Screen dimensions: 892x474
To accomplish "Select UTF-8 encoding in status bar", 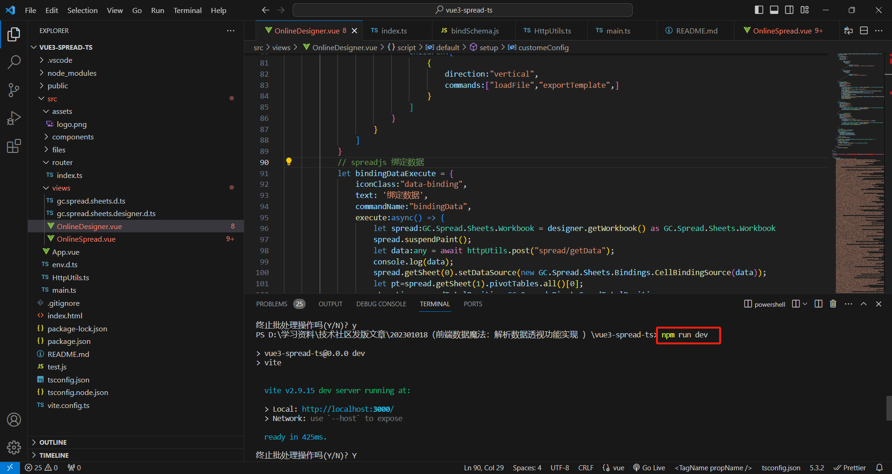I will [560, 467].
